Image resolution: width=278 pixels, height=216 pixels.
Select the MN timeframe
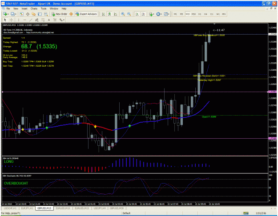pos(224,14)
